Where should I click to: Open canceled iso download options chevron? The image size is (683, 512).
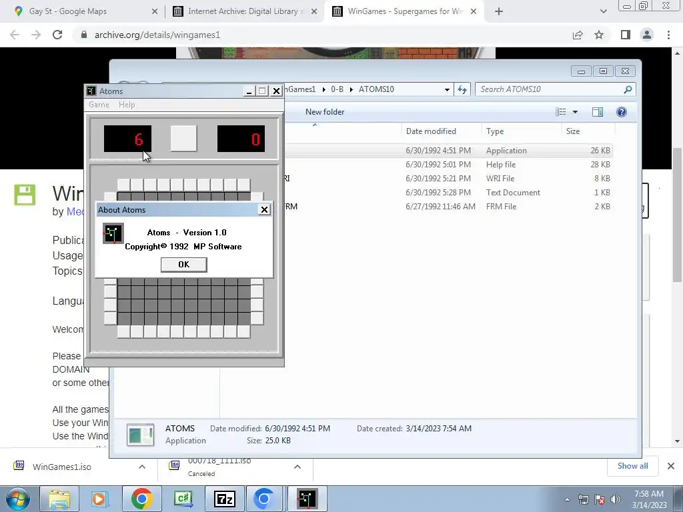click(297, 467)
